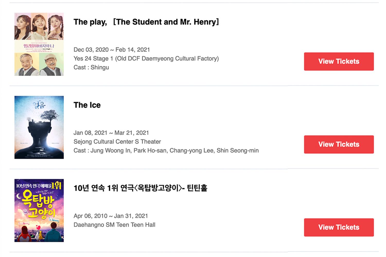Select the Sejong Cultural Center S Theater venue
The width and height of the screenshot is (386, 257).
click(x=117, y=142)
